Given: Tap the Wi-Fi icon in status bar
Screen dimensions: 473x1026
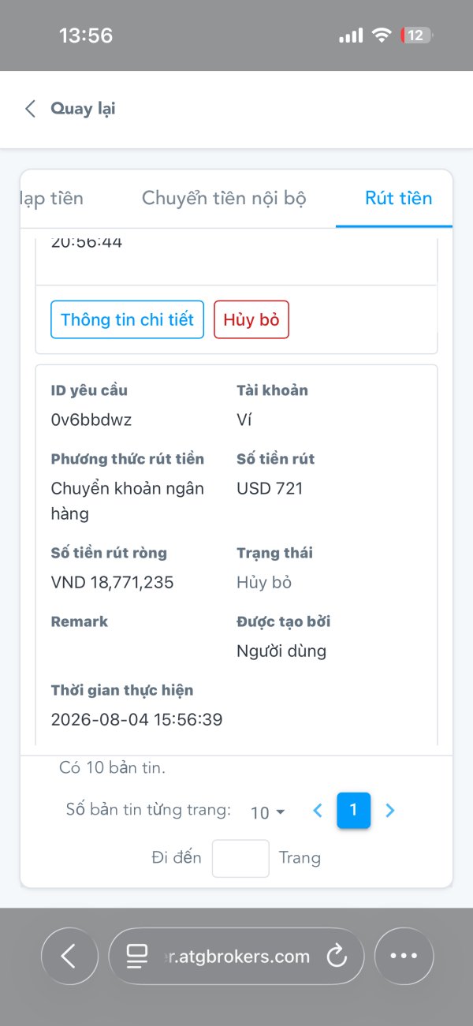Looking at the screenshot, I should (382, 35).
